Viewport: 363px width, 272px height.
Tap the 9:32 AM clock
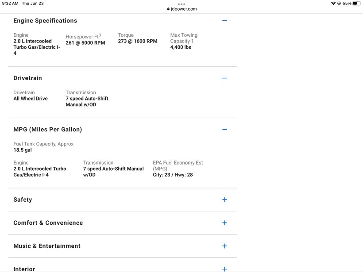[10, 4]
